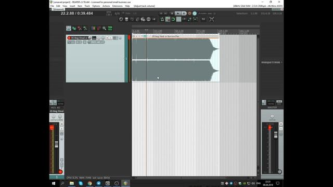Click the green grid toolbar icon
The width and height of the screenshot is (333, 187).
110,28
